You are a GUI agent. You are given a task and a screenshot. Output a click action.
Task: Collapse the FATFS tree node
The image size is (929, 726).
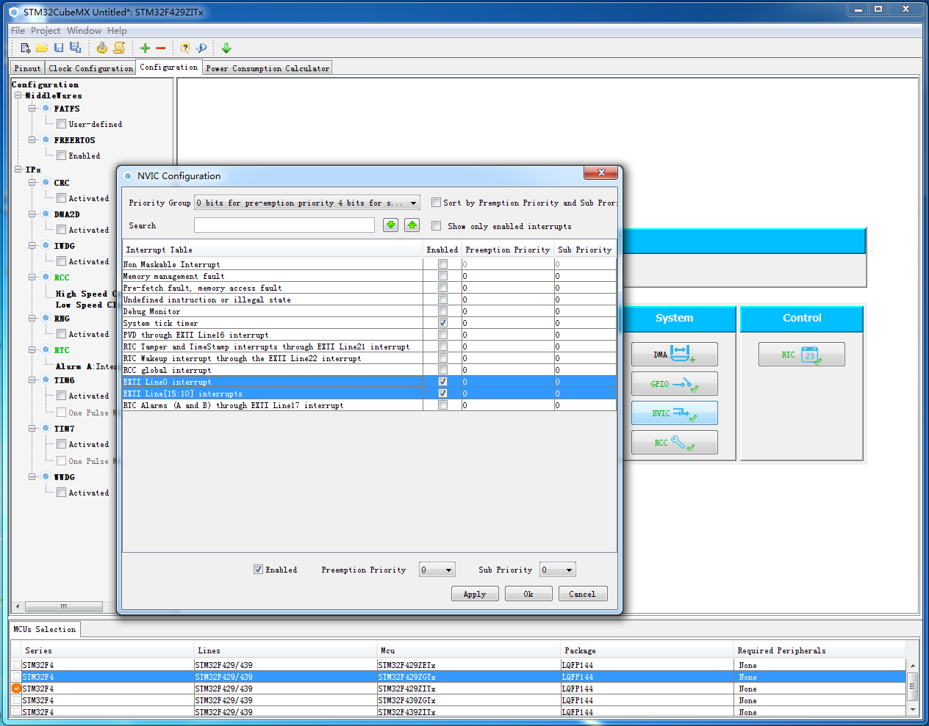pos(32,109)
